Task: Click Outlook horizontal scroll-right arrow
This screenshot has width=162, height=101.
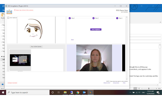Action: [x=158, y=85]
